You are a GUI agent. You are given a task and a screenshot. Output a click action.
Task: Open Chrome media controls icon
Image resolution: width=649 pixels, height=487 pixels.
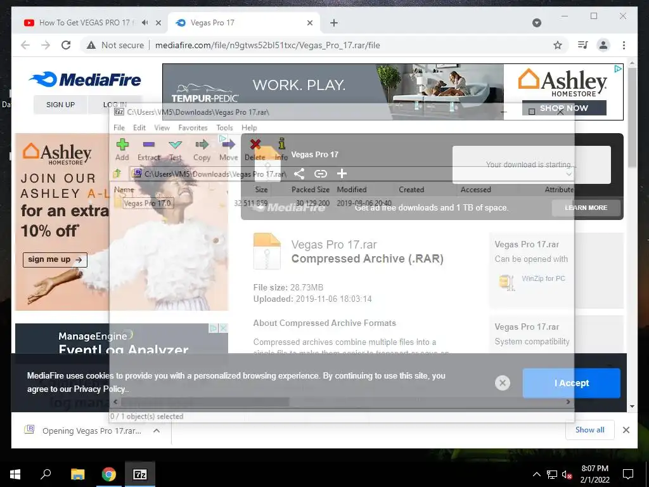pyautogui.click(x=582, y=45)
